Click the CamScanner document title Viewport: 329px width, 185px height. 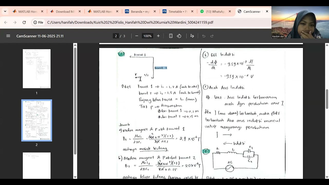coord(40,36)
